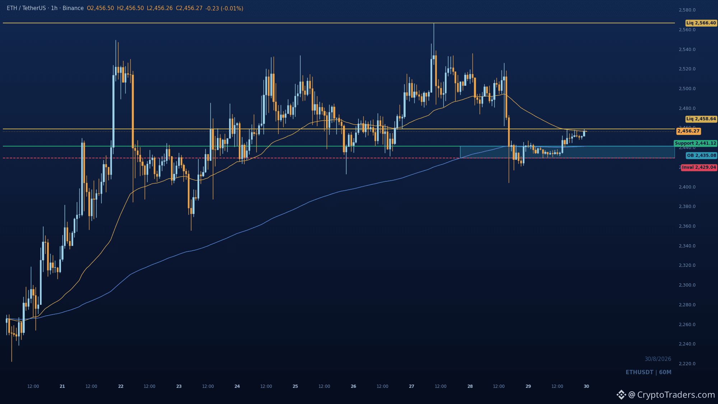Click the change value "-0.23 (-0.01%)"
The image size is (718, 404).
click(x=224, y=8)
